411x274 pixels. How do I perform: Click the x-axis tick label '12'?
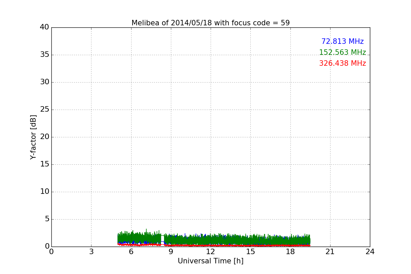(211, 252)
